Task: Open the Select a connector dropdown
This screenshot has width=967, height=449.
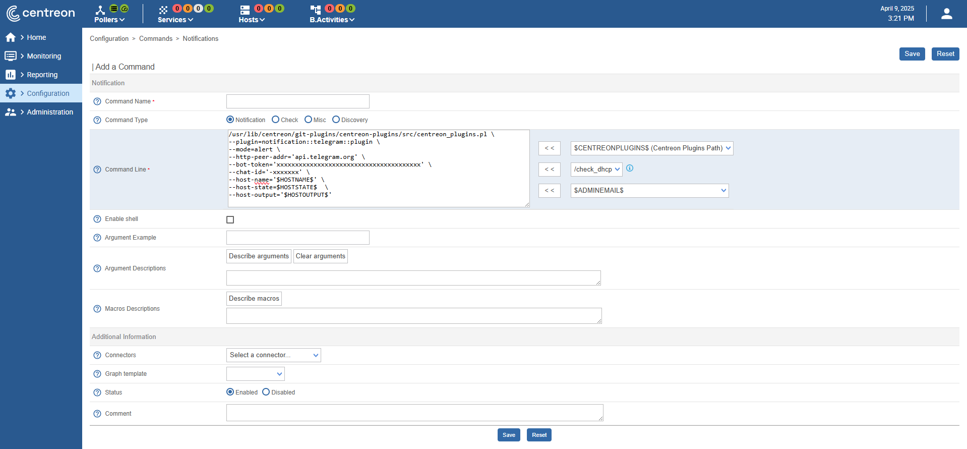Action: coord(273,355)
